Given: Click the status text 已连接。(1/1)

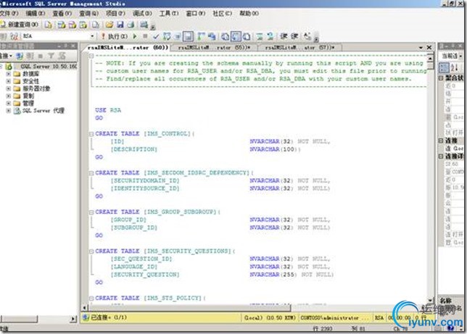Looking at the screenshot, I should pos(109,317).
